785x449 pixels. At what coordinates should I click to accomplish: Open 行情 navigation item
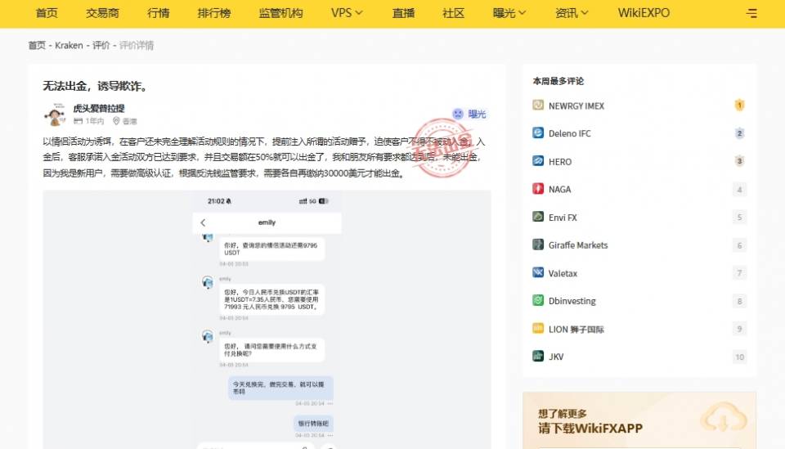tap(158, 13)
